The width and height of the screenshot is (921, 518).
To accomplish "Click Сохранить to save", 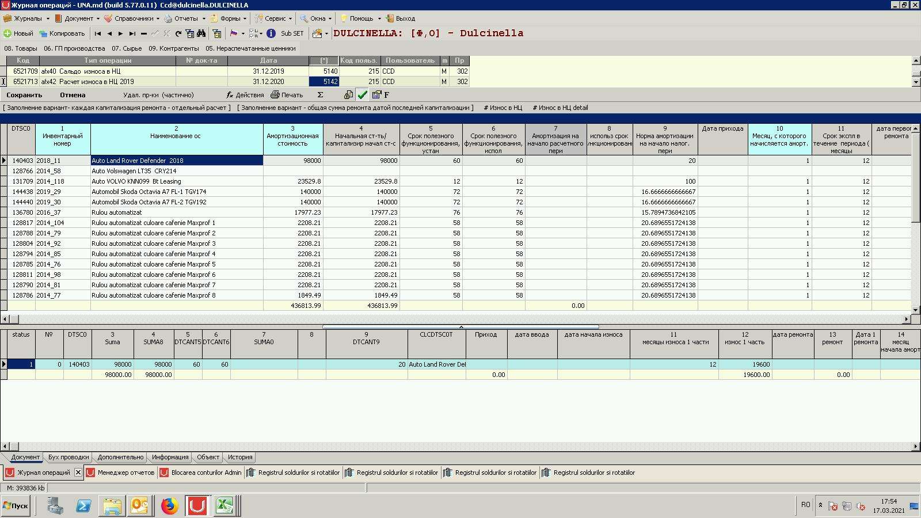I will [24, 95].
